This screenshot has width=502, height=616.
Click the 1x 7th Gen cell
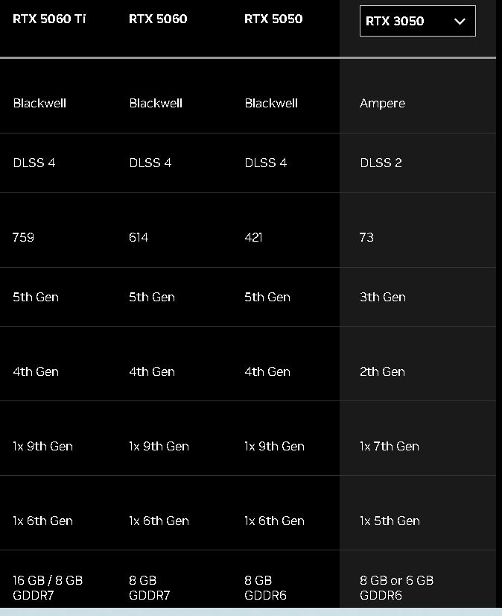pyautogui.click(x=389, y=446)
